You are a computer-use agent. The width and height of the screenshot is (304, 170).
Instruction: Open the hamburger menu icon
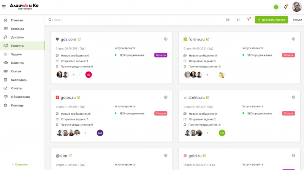point(4,7)
